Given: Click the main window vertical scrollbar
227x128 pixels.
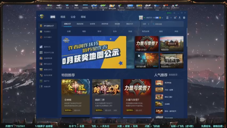Looking at the screenshot, I should (x=187, y=38).
